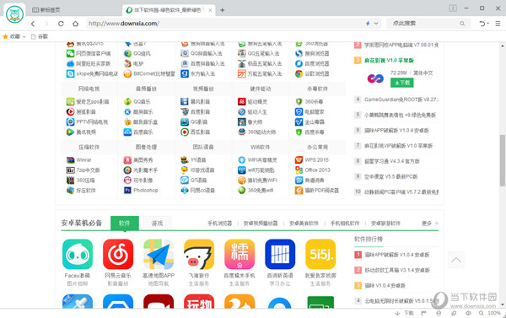The height and width of the screenshot is (318, 506).
Task: Expand the undo closed-tab dropdown arrow
Action: [x=488, y=24]
